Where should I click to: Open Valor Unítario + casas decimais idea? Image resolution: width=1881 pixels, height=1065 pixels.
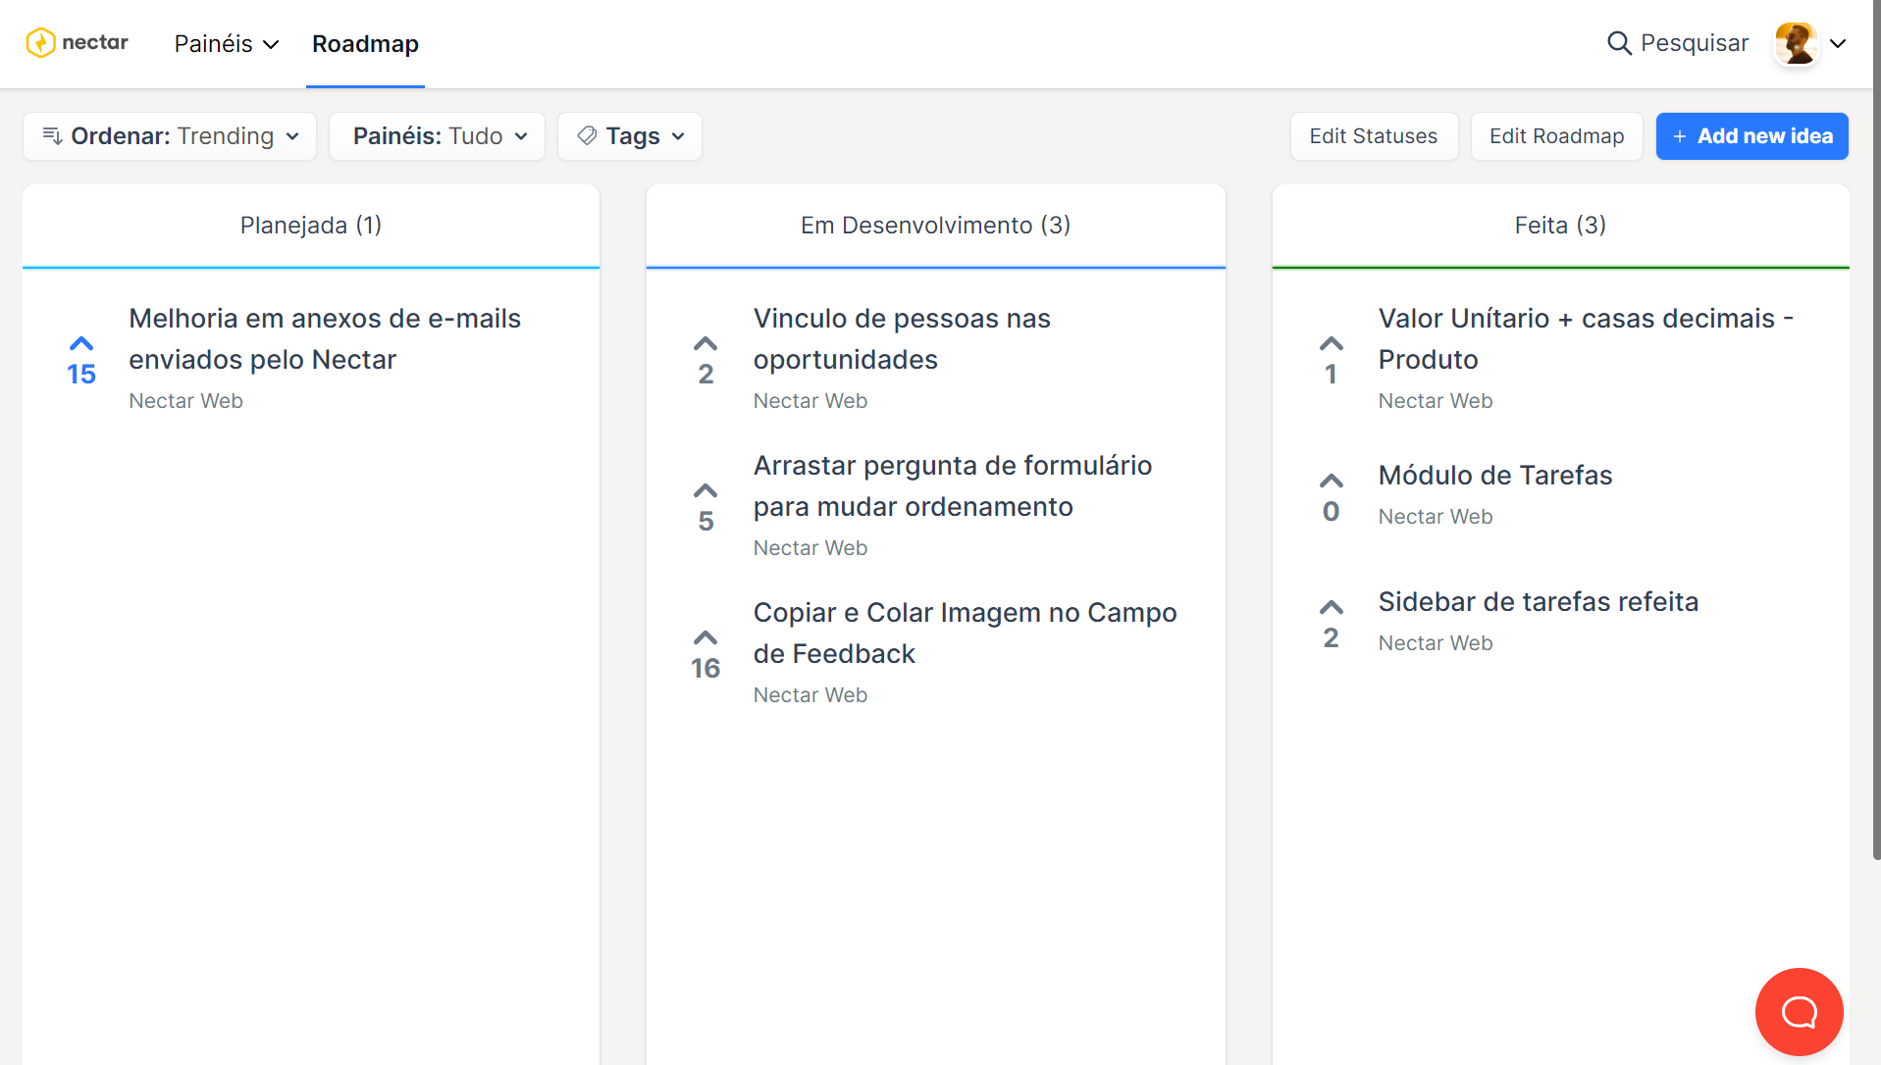[1586, 339]
